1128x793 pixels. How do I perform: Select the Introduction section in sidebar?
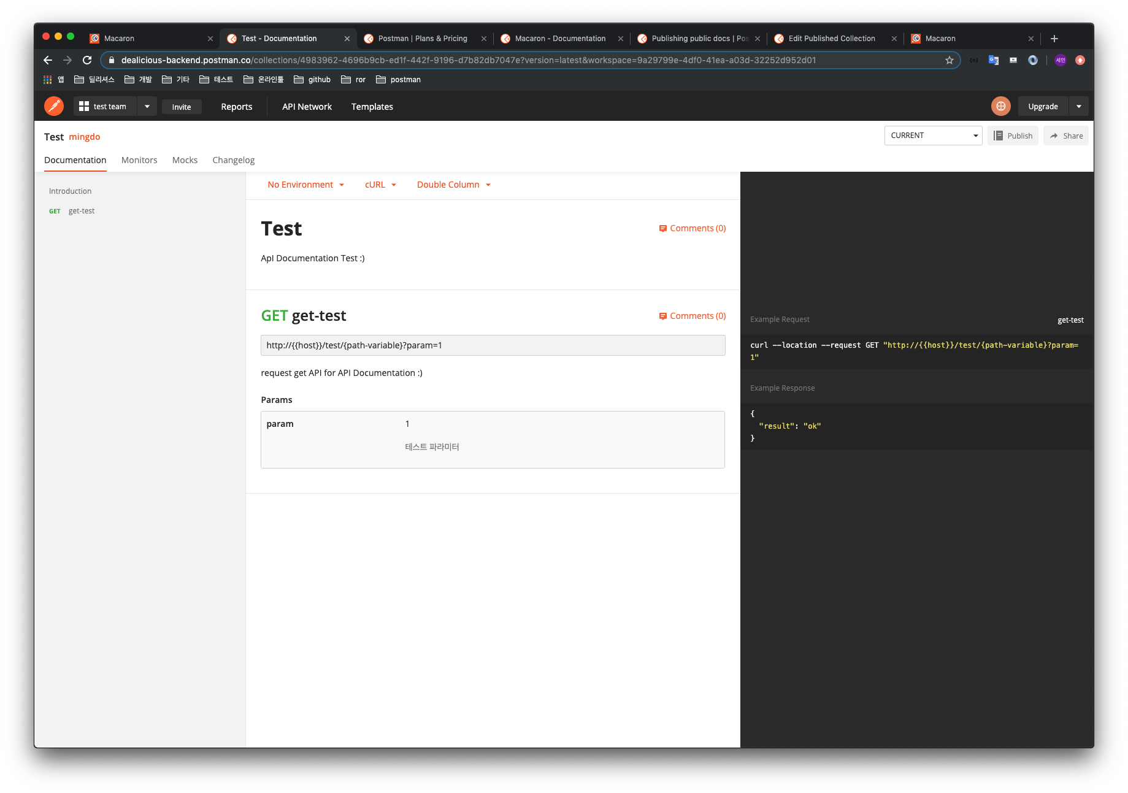[x=70, y=191]
